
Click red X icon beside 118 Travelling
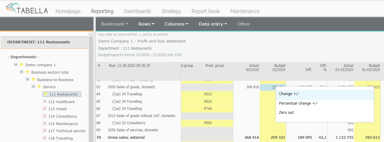pos(45,138)
